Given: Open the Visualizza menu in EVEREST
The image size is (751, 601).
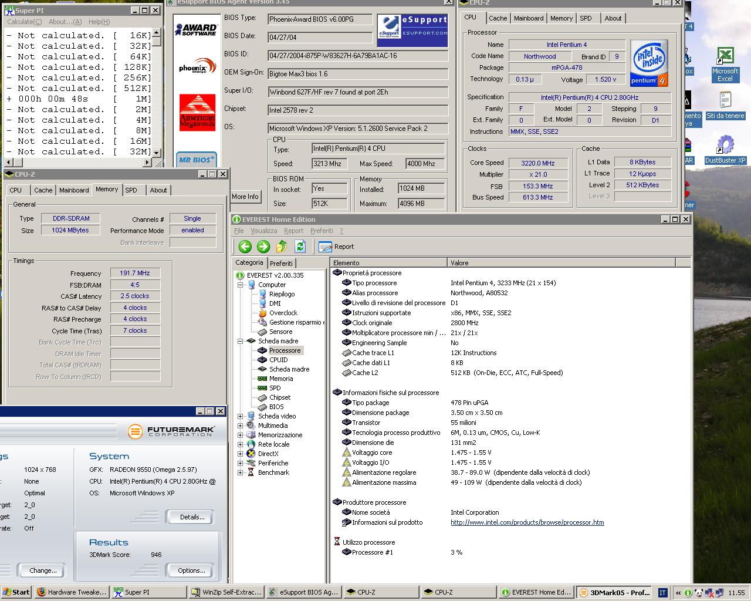Looking at the screenshot, I should tap(264, 231).
